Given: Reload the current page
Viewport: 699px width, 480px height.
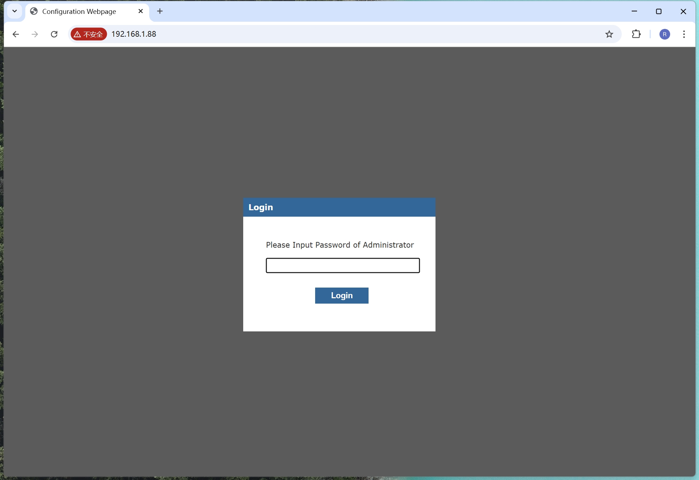Looking at the screenshot, I should 54,34.
